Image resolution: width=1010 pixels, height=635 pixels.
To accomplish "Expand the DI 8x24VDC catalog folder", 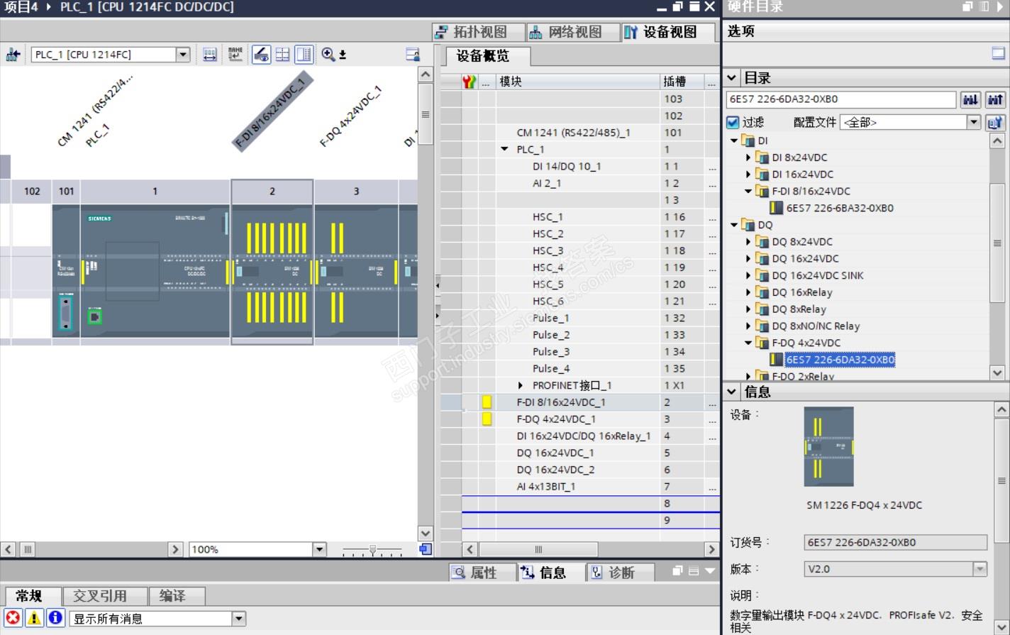I will (748, 158).
